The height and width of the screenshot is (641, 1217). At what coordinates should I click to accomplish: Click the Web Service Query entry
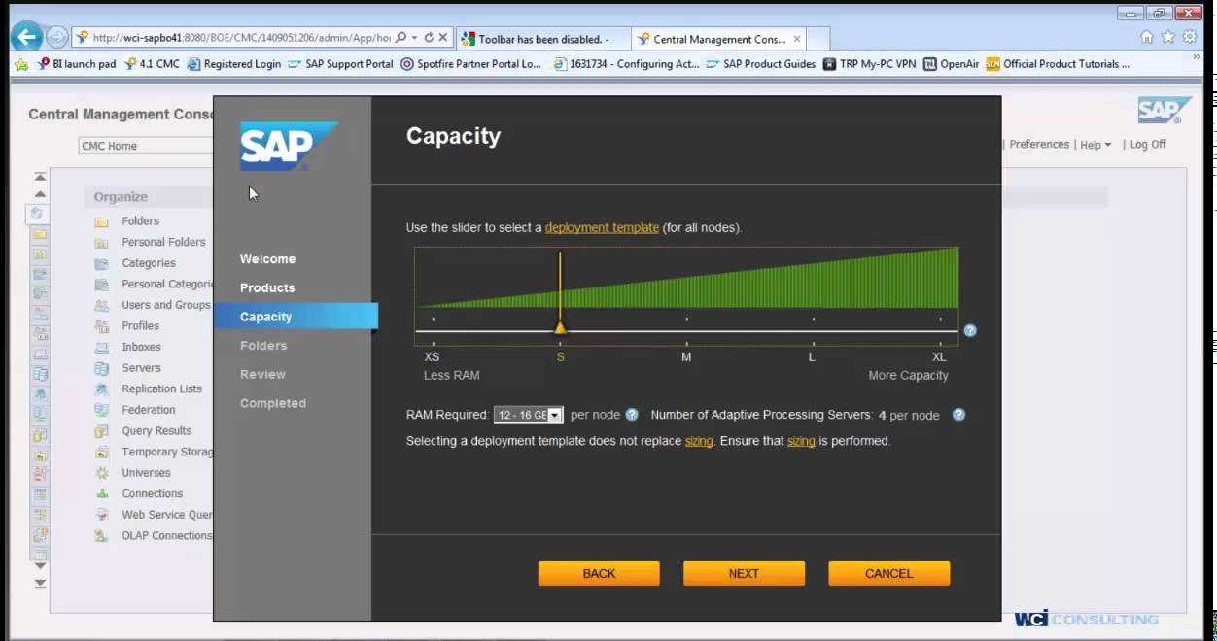[166, 515]
